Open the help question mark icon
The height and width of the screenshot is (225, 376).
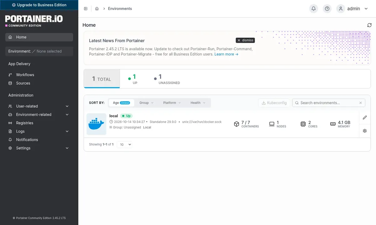pyautogui.click(x=327, y=9)
